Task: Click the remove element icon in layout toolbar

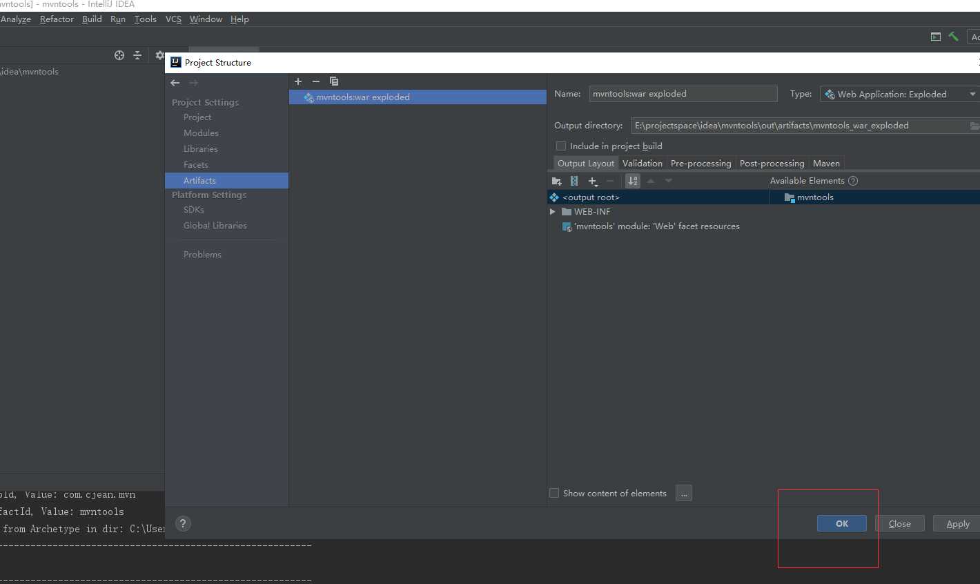Action: click(610, 181)
